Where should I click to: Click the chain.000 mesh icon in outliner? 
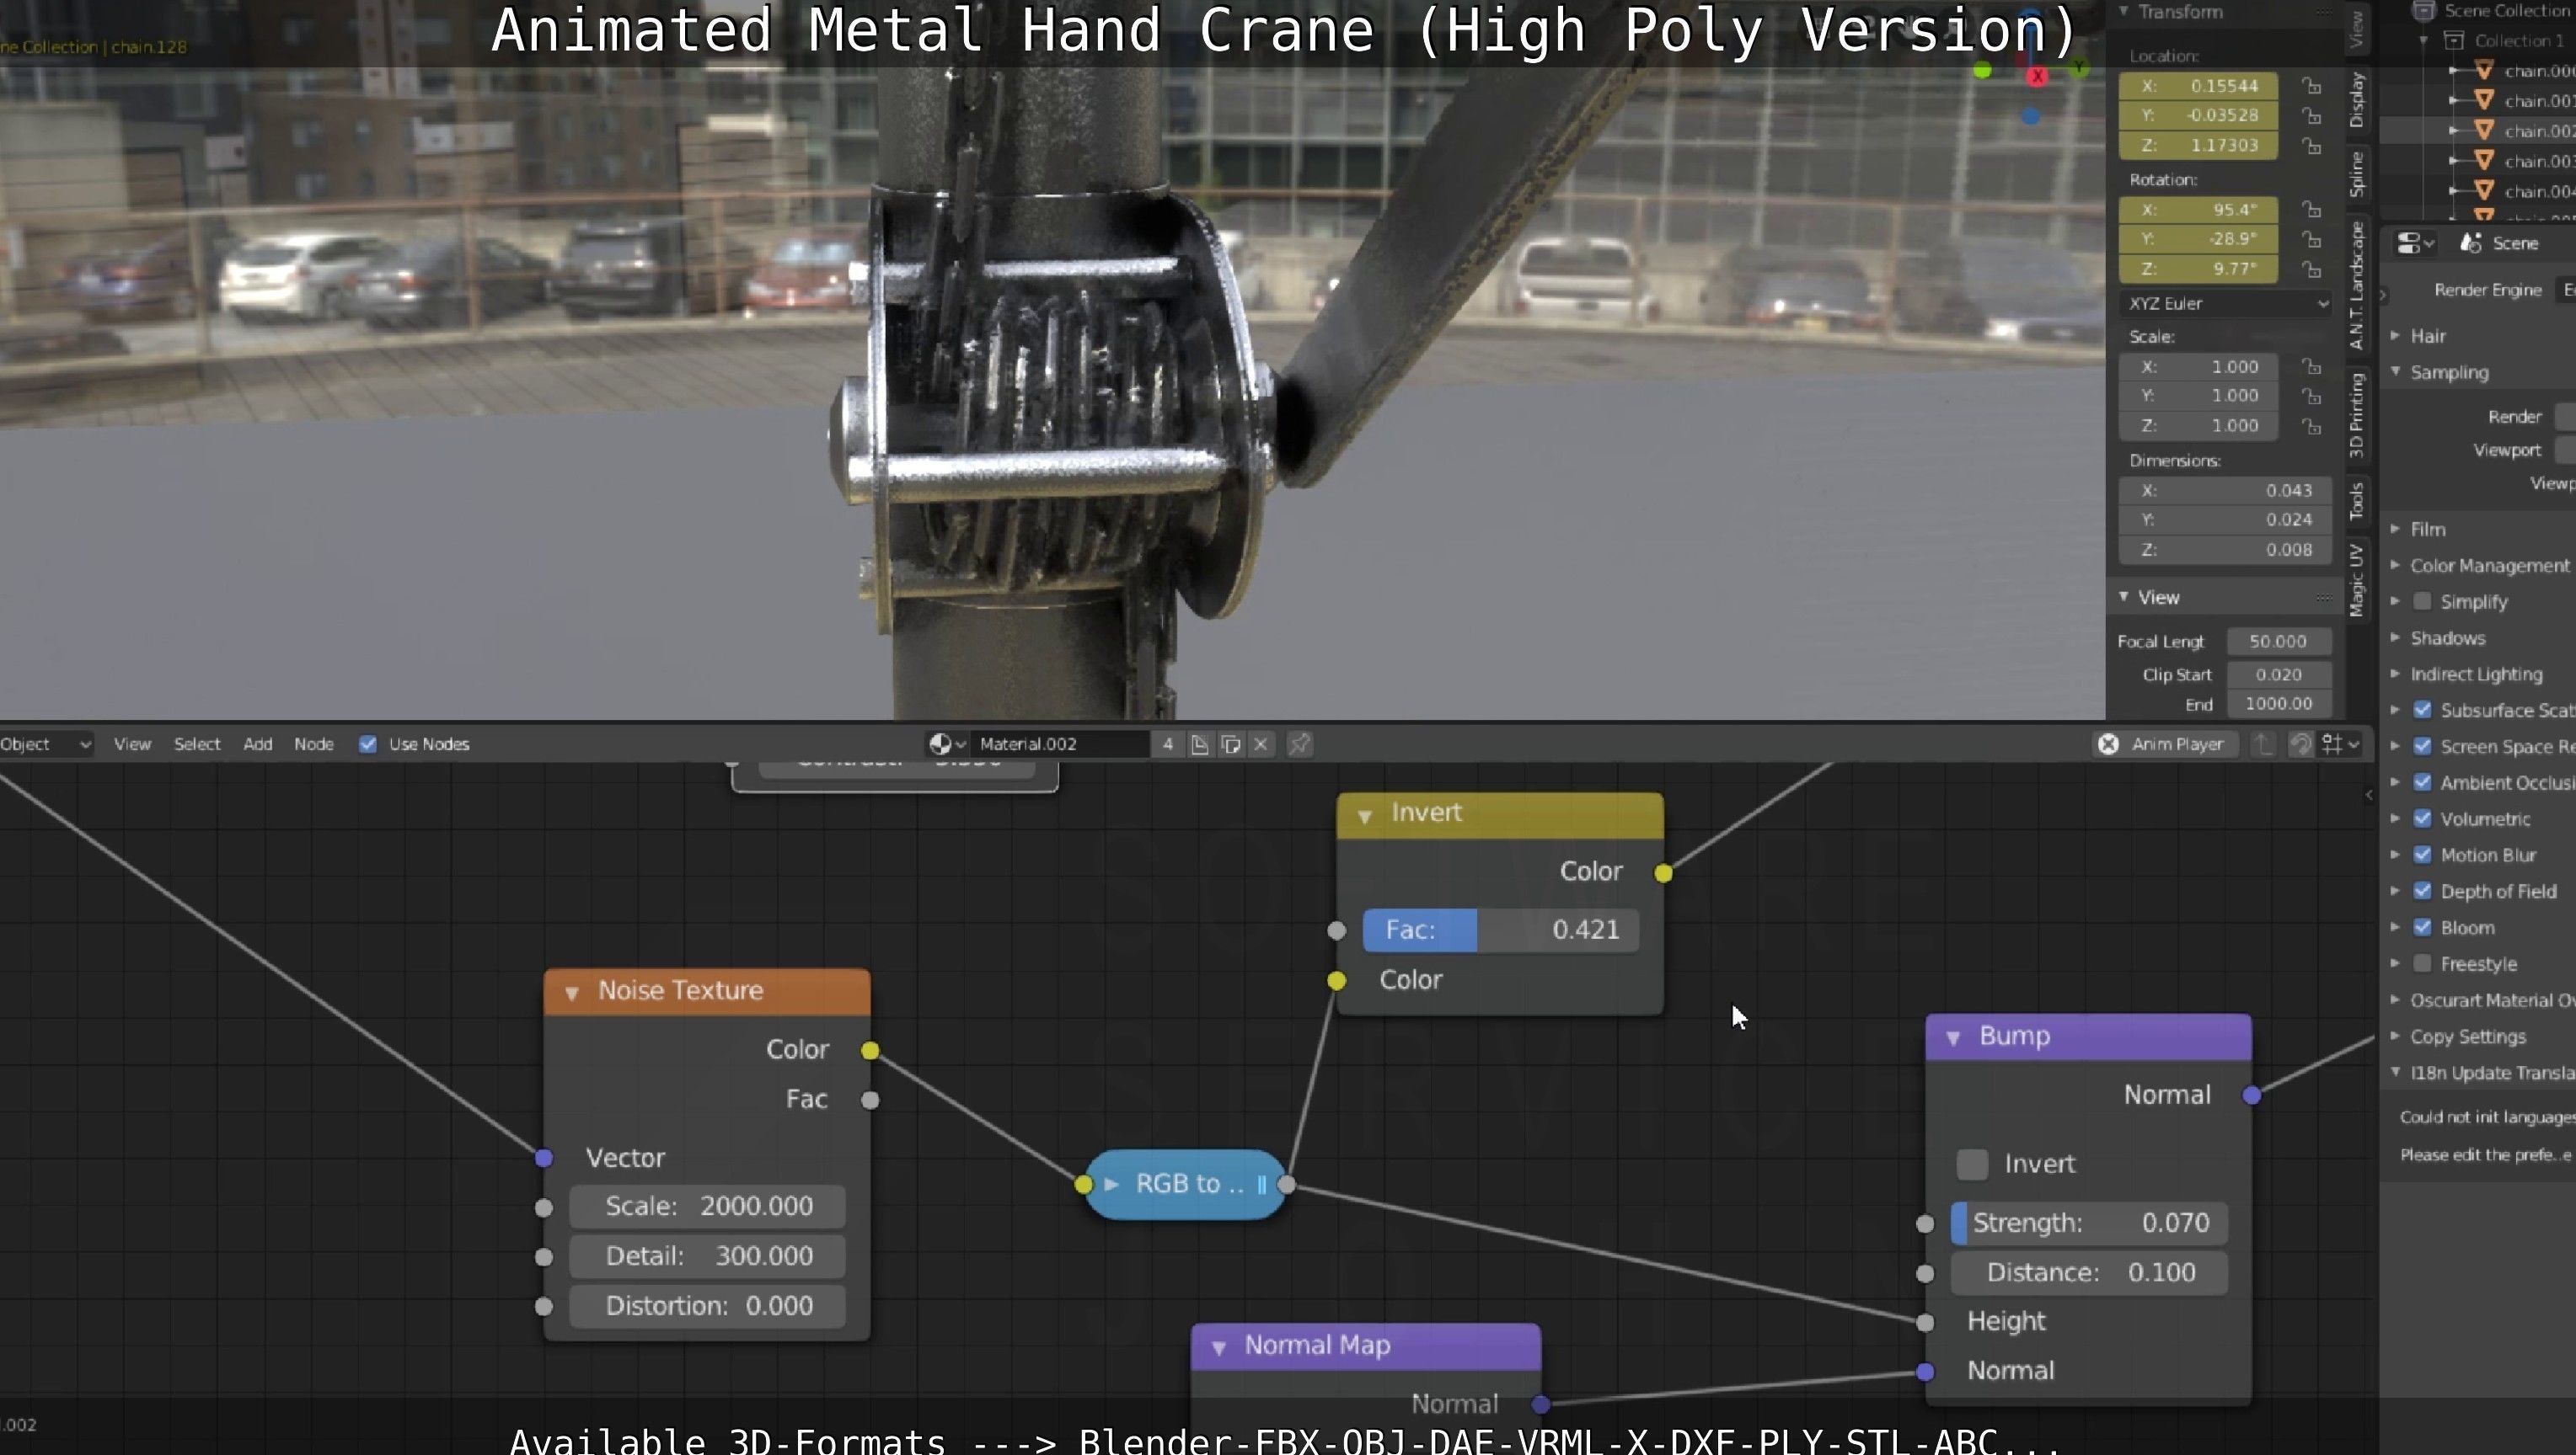(2484, 70)
